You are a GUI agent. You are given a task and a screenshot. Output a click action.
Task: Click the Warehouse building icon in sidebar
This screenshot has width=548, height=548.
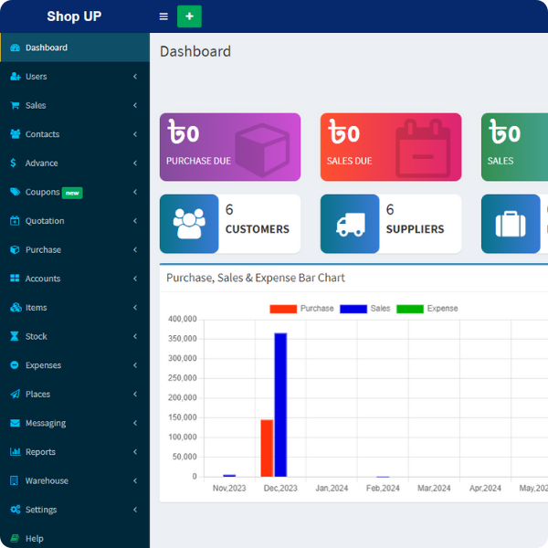(15, 480)
